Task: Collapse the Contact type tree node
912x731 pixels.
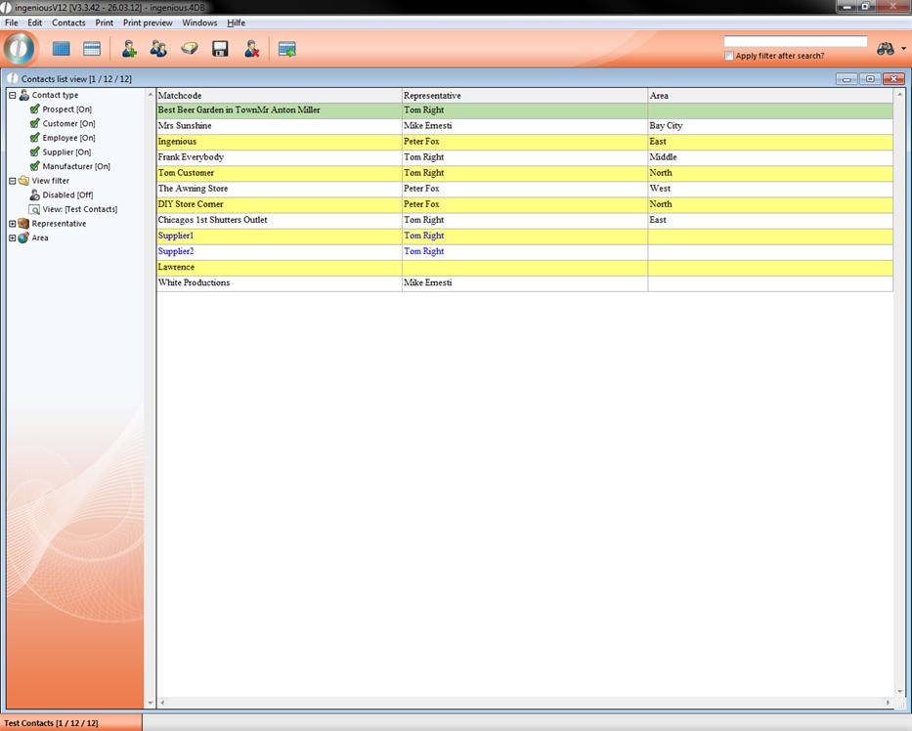Action: [x=13, y=95]
